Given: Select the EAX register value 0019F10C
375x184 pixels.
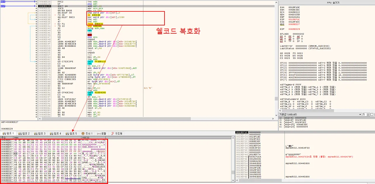Looking at the screenshot, I should pos(294,7).
